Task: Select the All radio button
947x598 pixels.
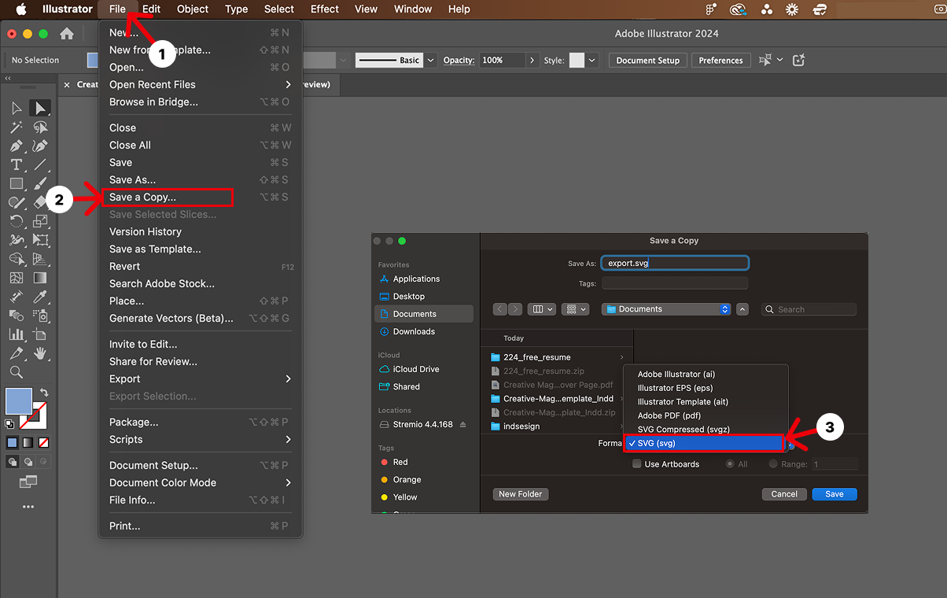Action: pyautogui.click(x=731, y=464)
